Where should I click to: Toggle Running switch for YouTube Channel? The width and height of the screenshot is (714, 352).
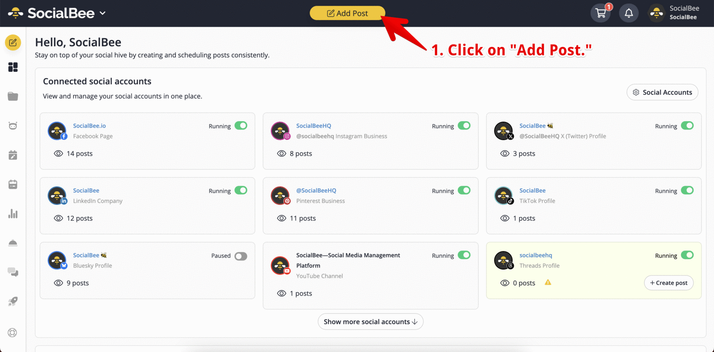[464, 255]
